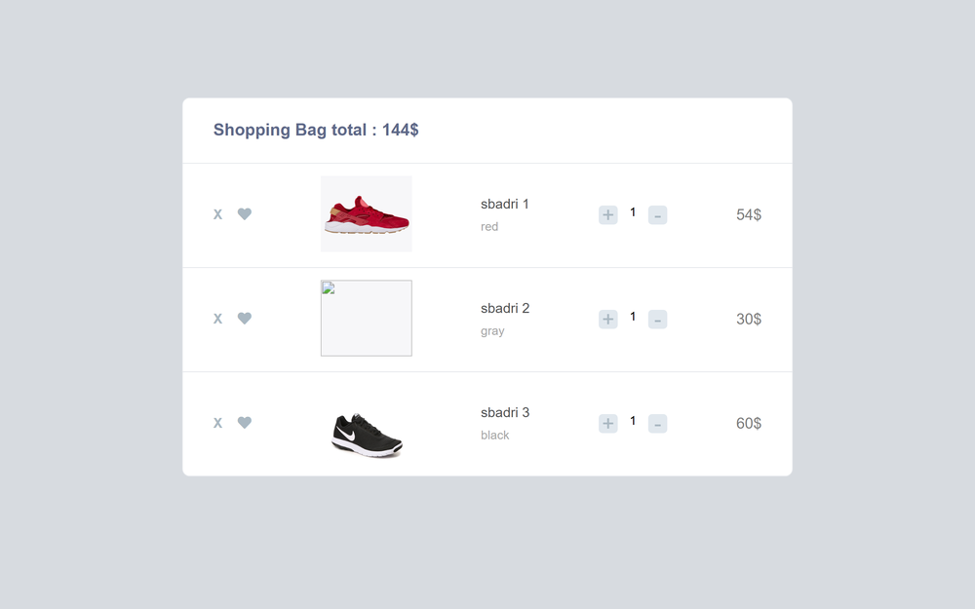
Task: Decrease sbadri 1 quantity with minus button
Action: coord(658,215)
